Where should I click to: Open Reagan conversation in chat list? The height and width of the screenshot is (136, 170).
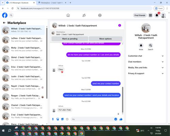23,97
